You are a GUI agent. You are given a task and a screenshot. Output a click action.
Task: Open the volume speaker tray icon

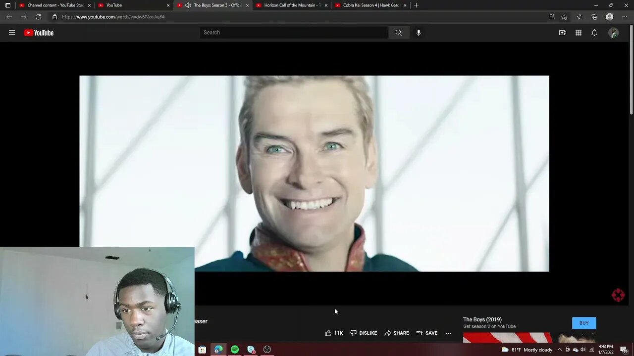[x=583, y=350]
